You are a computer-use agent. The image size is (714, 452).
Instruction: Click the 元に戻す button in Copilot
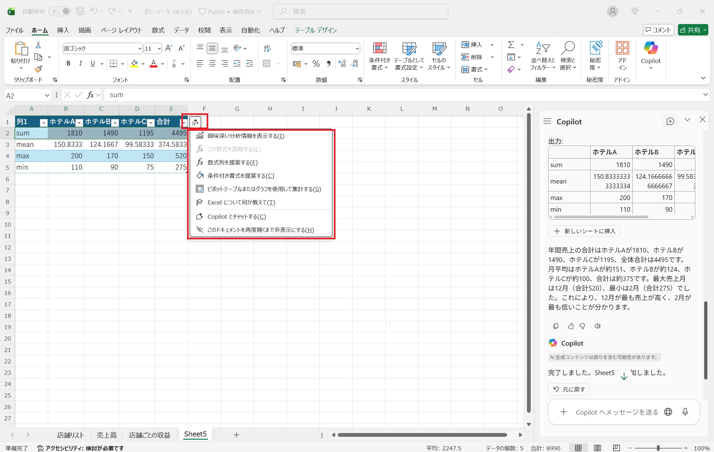pos(569,389)
